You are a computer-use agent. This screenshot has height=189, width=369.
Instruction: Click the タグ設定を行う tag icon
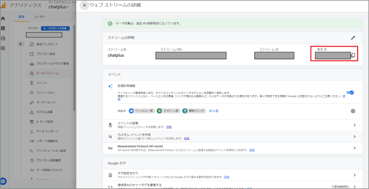[x=110, y=175]
